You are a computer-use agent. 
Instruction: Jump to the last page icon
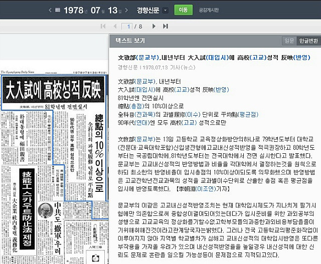(x=166, y=26)
